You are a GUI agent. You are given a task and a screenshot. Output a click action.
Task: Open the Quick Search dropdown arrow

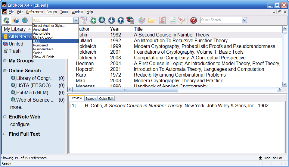click(x=244, y=20)
